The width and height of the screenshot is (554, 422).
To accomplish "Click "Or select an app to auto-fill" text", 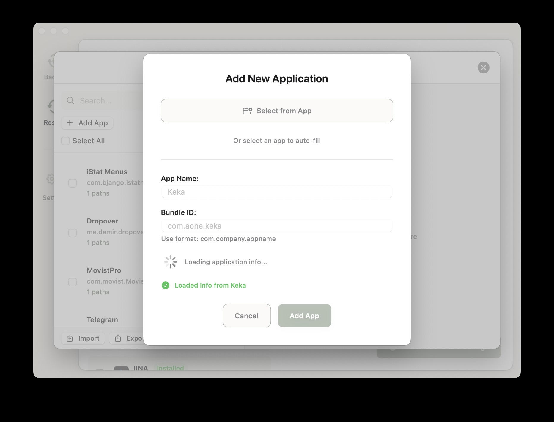I will point(277,141).
